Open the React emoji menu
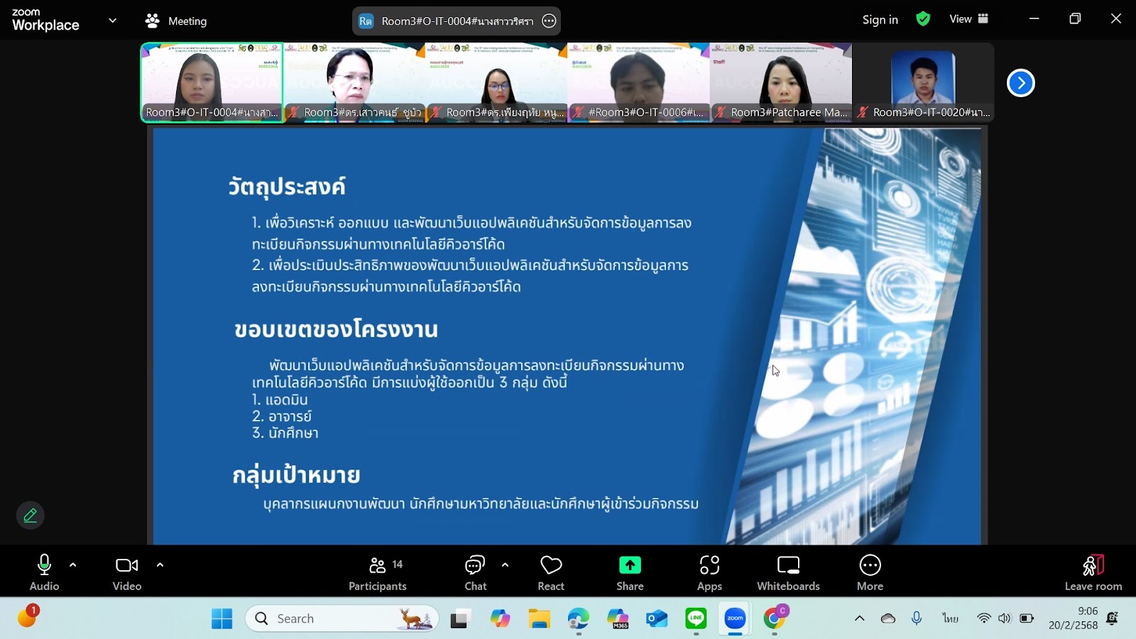This screenshot has width=1136, height=639. click(551, 572)
